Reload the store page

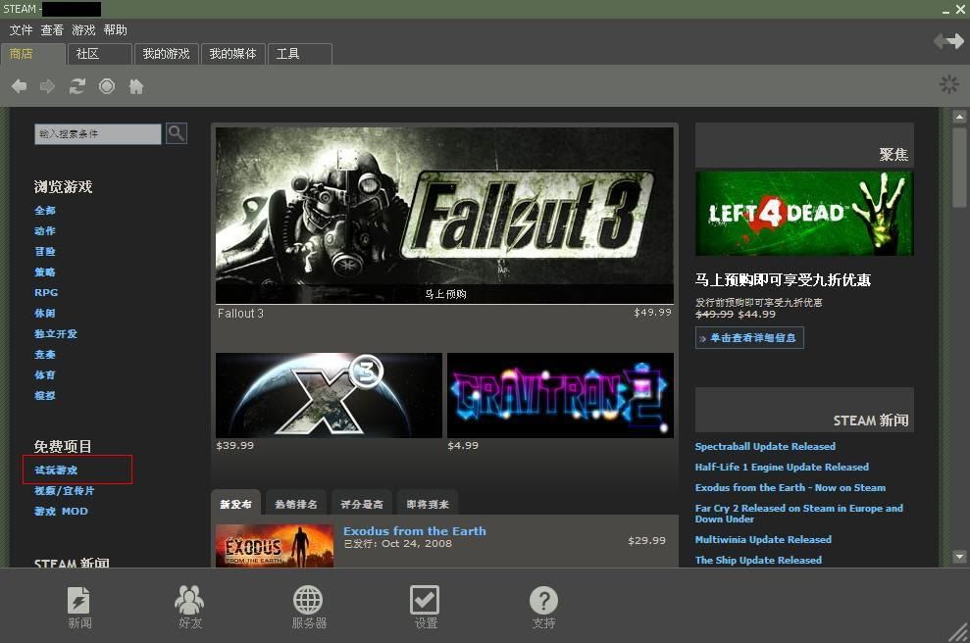77,86
